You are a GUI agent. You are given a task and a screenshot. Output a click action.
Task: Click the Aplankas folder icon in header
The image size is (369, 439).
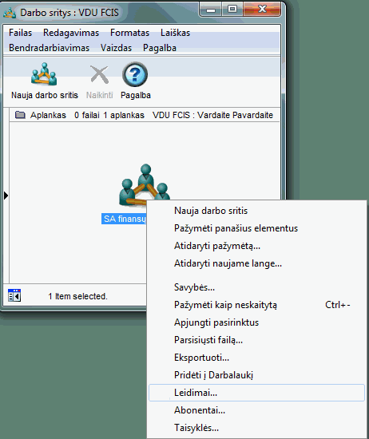click(20, 115)
